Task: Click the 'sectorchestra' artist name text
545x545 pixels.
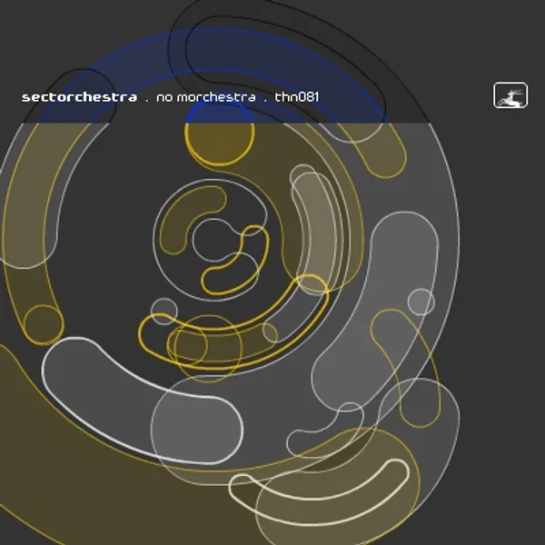Action: (x=79, y=97)
